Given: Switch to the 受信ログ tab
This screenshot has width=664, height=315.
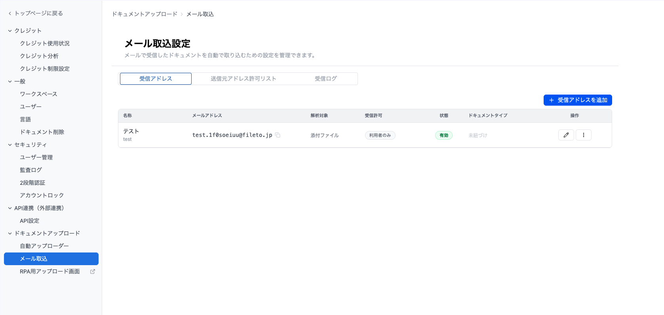Looking at the screenshot, I should click(x=325, y=79).
